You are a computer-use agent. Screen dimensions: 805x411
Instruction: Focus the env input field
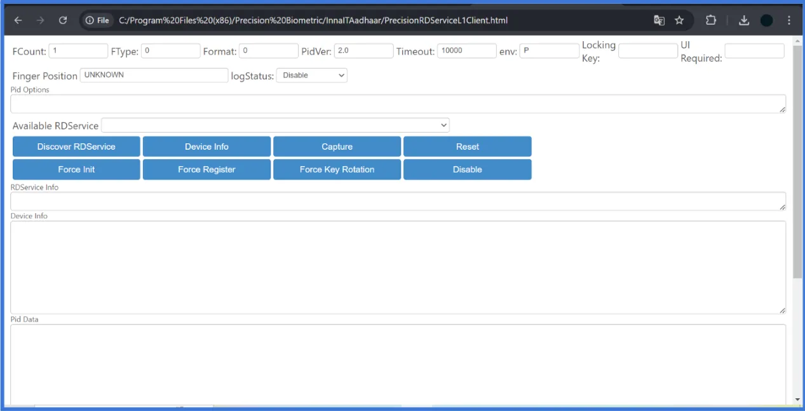click(549, 51)
